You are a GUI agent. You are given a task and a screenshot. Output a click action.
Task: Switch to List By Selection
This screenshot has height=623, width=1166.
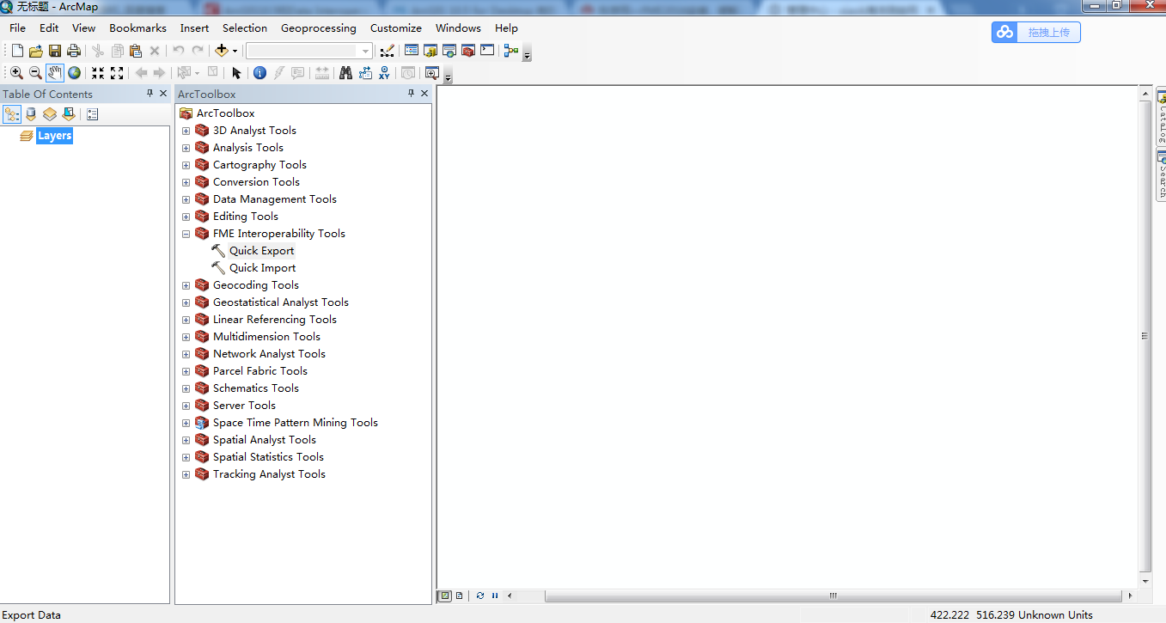[x=69, y=113]
